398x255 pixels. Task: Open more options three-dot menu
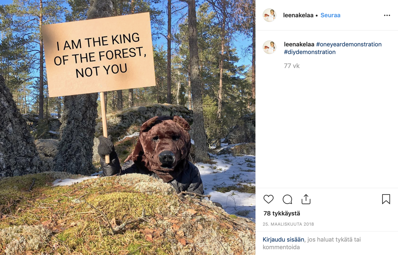tap(387, 16)
